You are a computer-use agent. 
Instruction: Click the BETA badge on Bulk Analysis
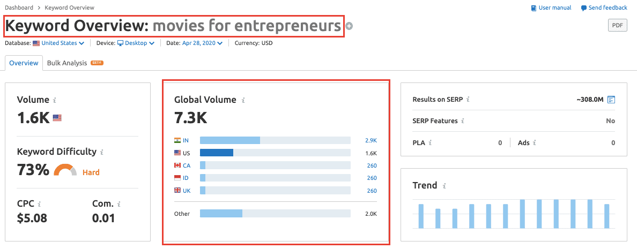point(97,63)
